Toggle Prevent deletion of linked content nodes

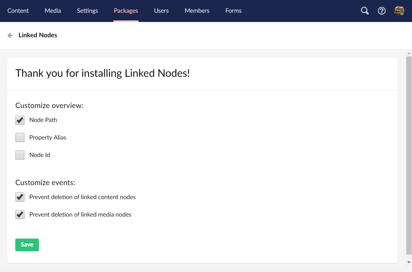coord(20,197)
